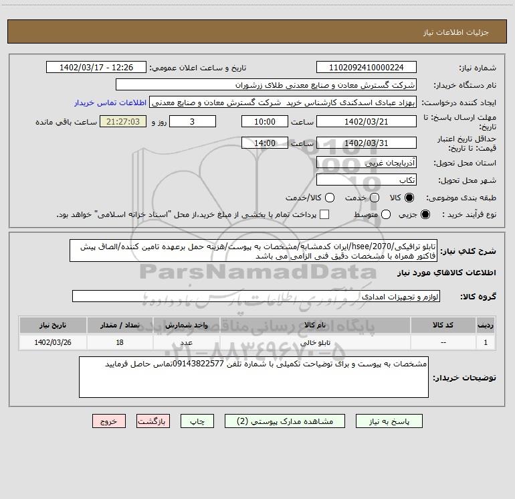Click the item name cell تابلو خالی
Viewport: 515px width, 499px height.
314,342
